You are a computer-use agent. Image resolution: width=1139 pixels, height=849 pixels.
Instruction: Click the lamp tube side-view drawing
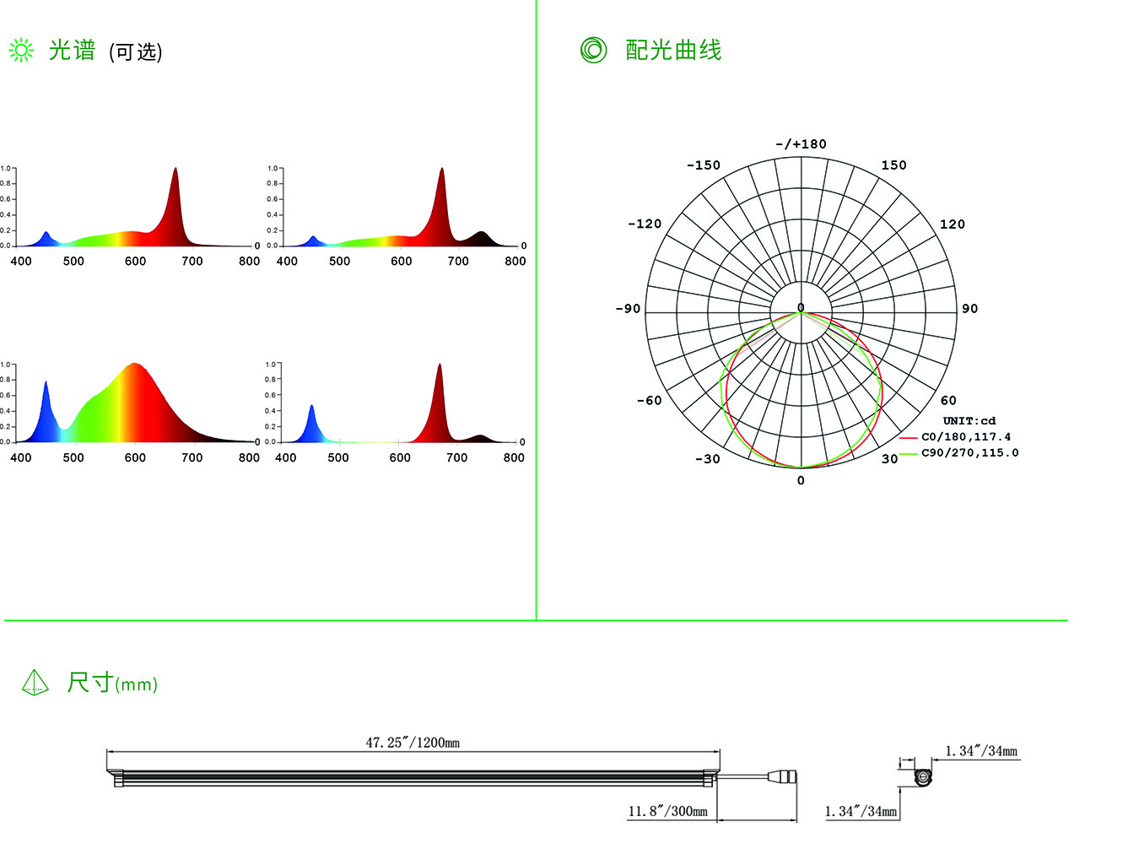tap(413, 777)
